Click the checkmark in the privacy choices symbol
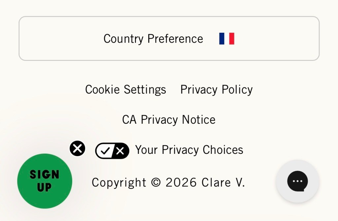The height and width of the screenshot is (221, 338). (106, 151)
